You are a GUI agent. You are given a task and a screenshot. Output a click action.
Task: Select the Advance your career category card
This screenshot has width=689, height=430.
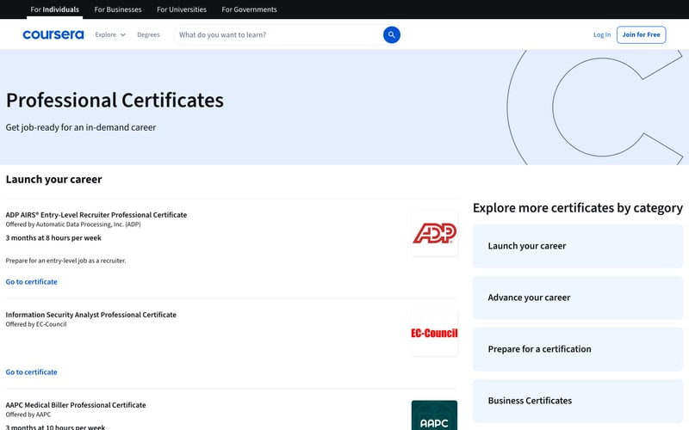[x=578, y=298]
